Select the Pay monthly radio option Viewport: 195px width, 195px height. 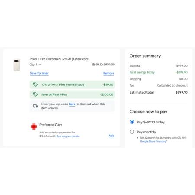(132, 132)
